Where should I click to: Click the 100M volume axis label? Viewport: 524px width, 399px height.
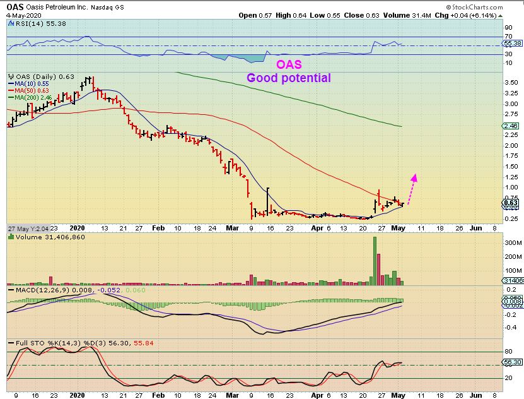pos(513,270)
